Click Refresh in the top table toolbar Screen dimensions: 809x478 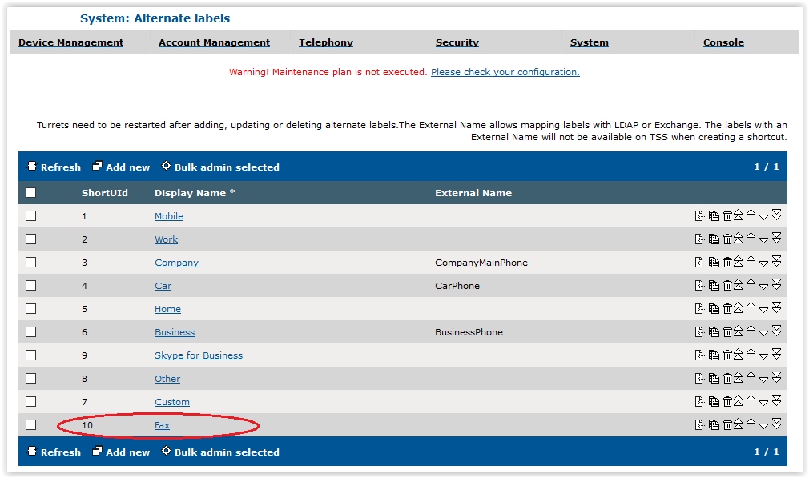tap(54, 167)
